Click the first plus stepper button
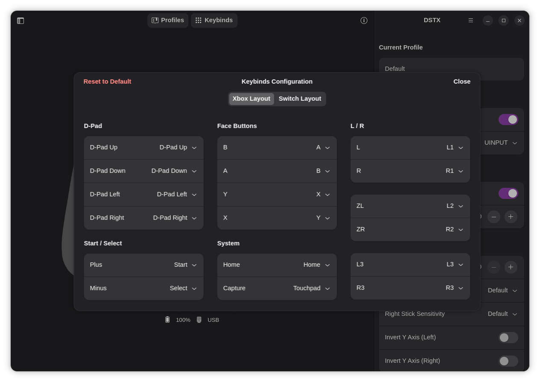Screen dimensions: 540x382 click(x=511, y=217)
